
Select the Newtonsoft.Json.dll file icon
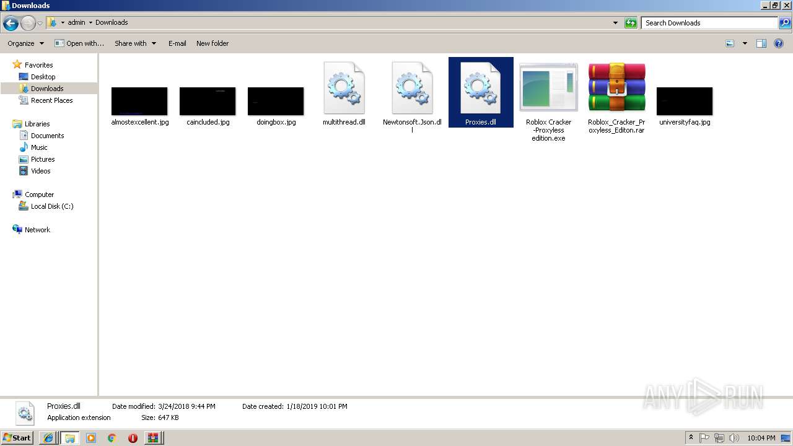pyautogui.click(x=412, y=89)
